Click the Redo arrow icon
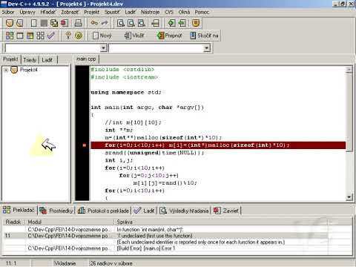The image size is (356, 267). pyautogui.click(x=105, y=23)
